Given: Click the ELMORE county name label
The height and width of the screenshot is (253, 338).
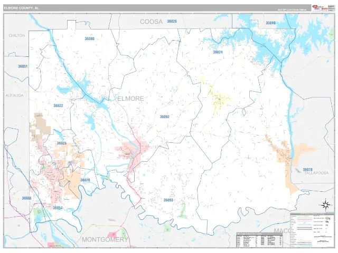Looking at the screenshot, I should tap(130, 99).
